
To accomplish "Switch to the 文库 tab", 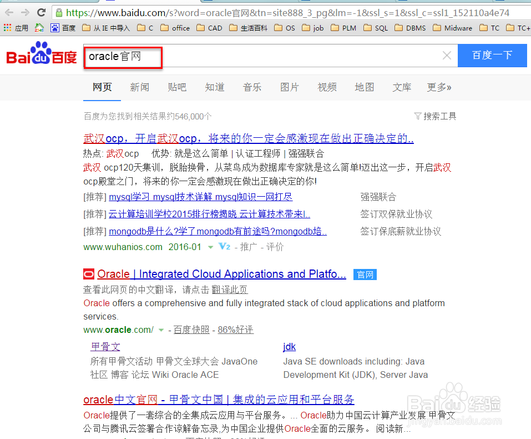I will [x=402, y=87].
